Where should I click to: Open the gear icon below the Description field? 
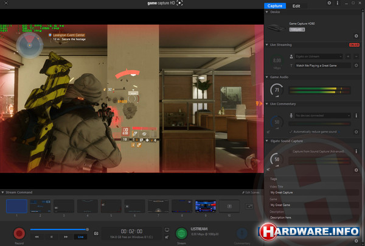(356, 241)
